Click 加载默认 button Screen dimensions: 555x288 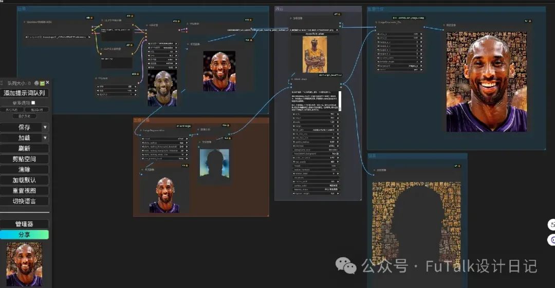tap(25, 180)
